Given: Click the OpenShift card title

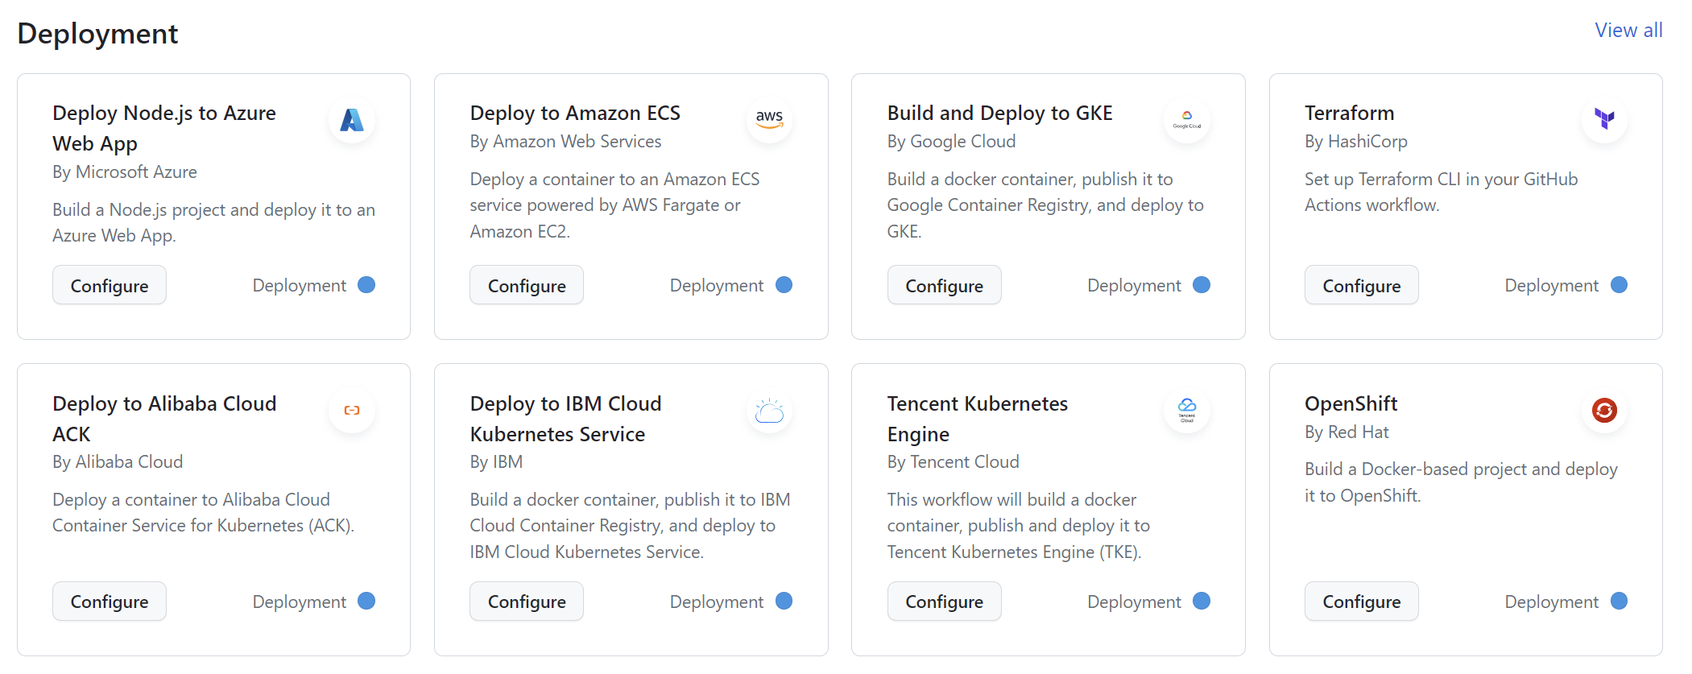Looking at the screenshot, I should click(x=1351, y=403).
